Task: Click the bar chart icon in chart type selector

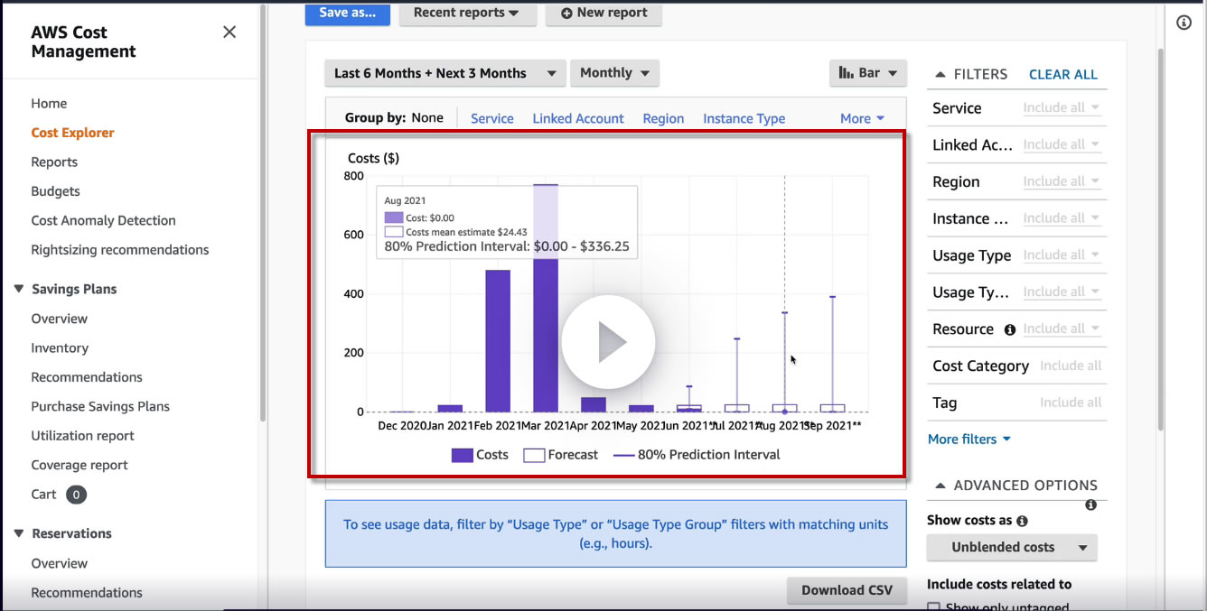Action: coord(847,73)
